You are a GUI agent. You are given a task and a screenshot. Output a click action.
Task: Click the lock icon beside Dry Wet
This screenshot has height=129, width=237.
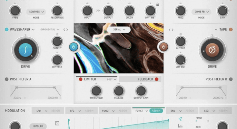[157, 5]
